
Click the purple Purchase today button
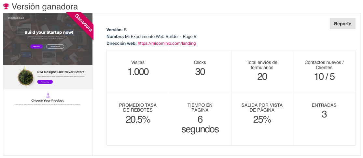pyautogui.click(x=45, y=82)
